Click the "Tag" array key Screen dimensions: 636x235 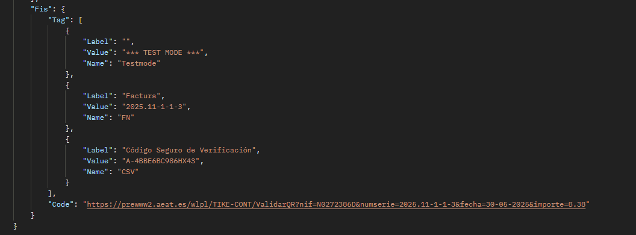(57, 19)
